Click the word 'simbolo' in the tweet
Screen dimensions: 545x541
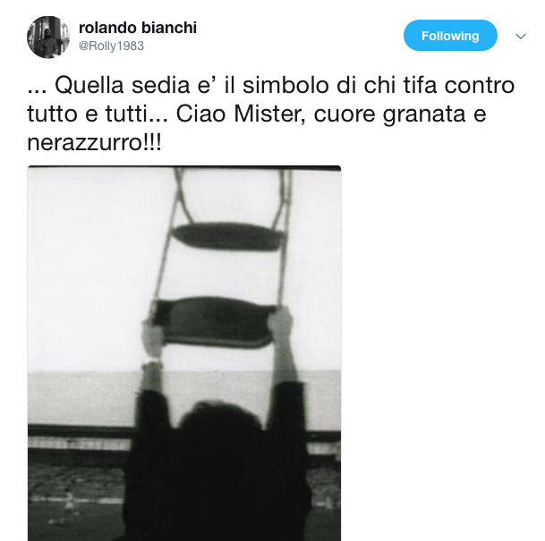click(x=285, y=86)
